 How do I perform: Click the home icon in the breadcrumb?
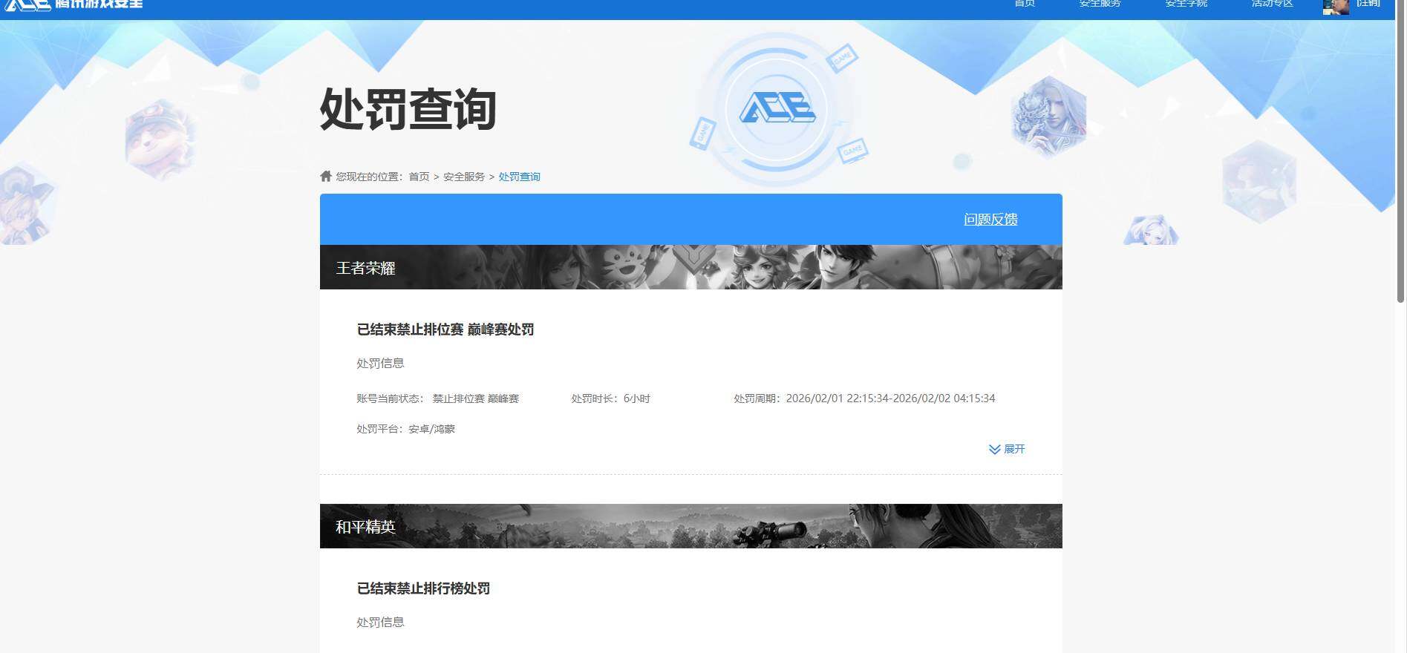(325, 176)
